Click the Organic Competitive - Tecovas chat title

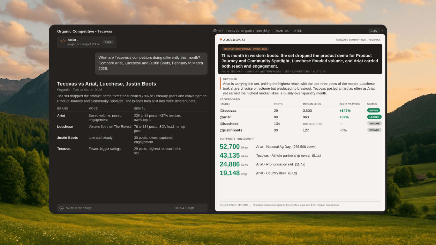click(x=85, y=31)
